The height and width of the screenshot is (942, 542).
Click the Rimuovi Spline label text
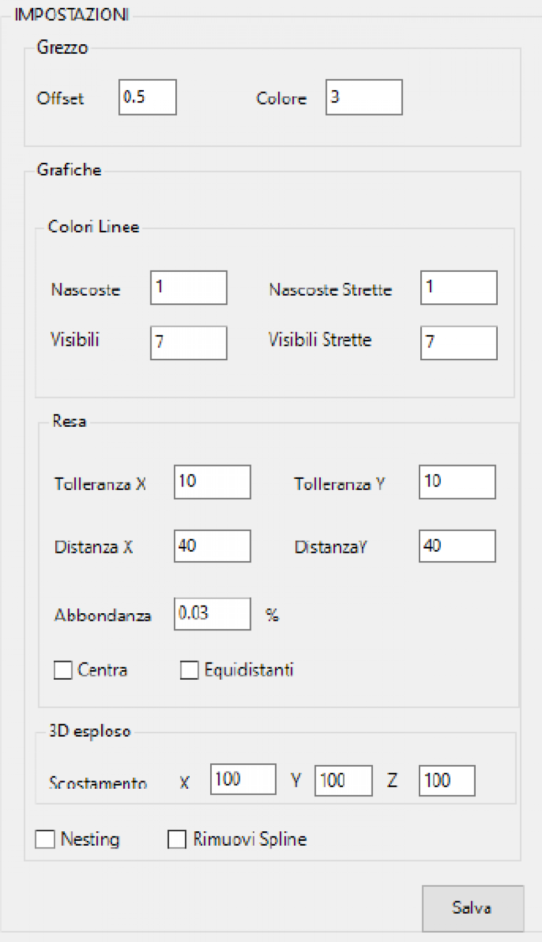pyautogui.click(x=250, y=839)
